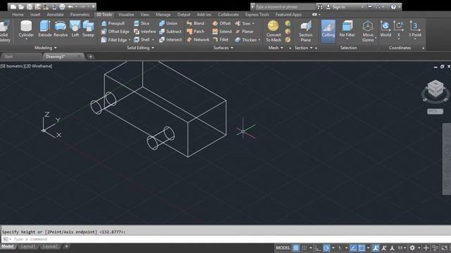
Task: Open the Visualize ribbon tab
Action: pos(126,15)
